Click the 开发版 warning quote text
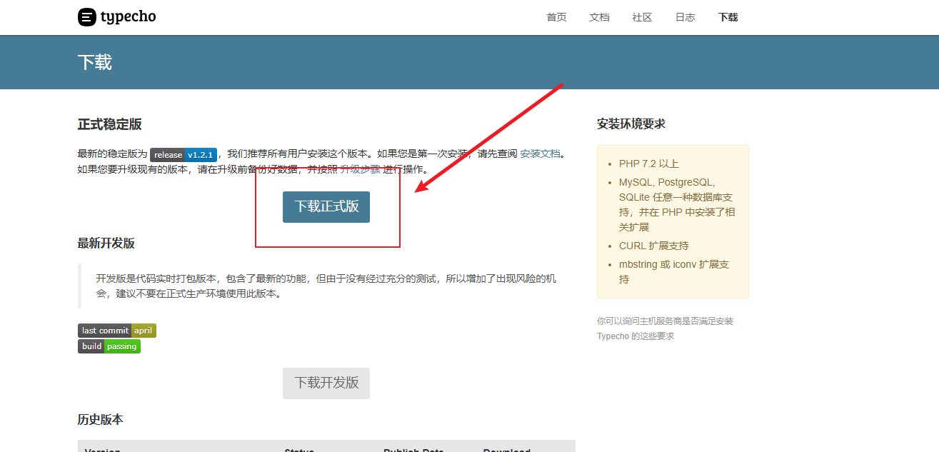 pos(326,286)
